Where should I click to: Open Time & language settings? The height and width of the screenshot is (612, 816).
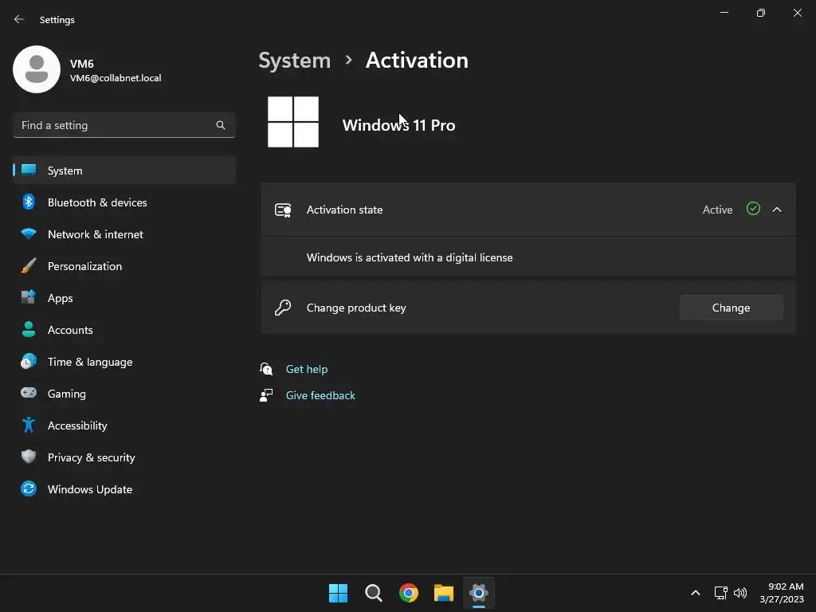pos(124,362)
